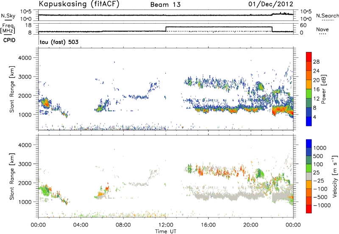The width and height of the screenshot is (339, 234).
Task: Click the 08:00 time axis tick label
Action: click(x=123, y=225)
